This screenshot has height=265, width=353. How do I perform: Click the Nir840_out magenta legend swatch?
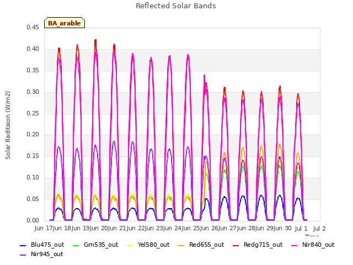pyautogui.click(x=294, y=246)
